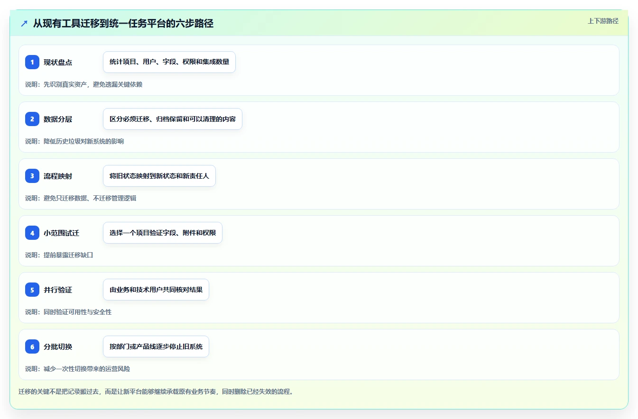
Task: Click the 选择一个项目验证字段、附件和权限 chip
Action: point(163,233)
